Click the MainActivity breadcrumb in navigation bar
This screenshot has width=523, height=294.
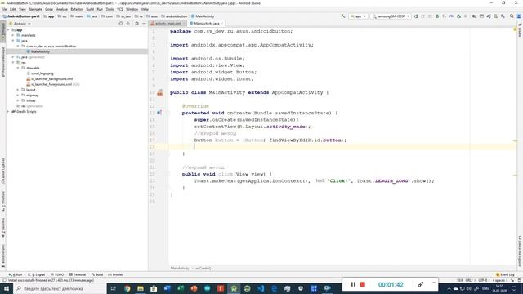tap(203, 16)
